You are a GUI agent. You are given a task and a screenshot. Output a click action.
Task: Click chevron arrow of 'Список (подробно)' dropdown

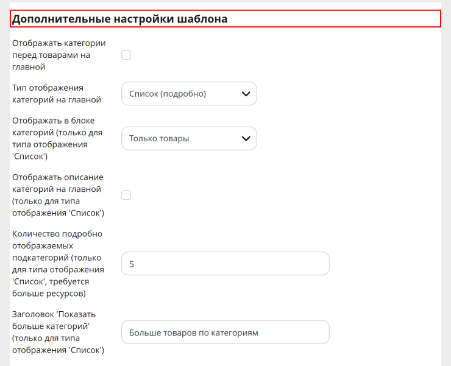pyautogui.click(x=246, y=94)
